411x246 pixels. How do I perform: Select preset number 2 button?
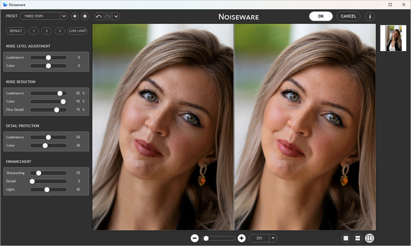point(46,31)
